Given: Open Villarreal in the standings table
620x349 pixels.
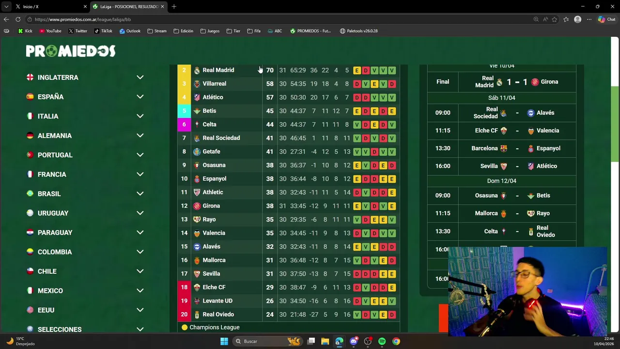Looking at the screenshot, I should pyautogui.click(x=214, y=84).
